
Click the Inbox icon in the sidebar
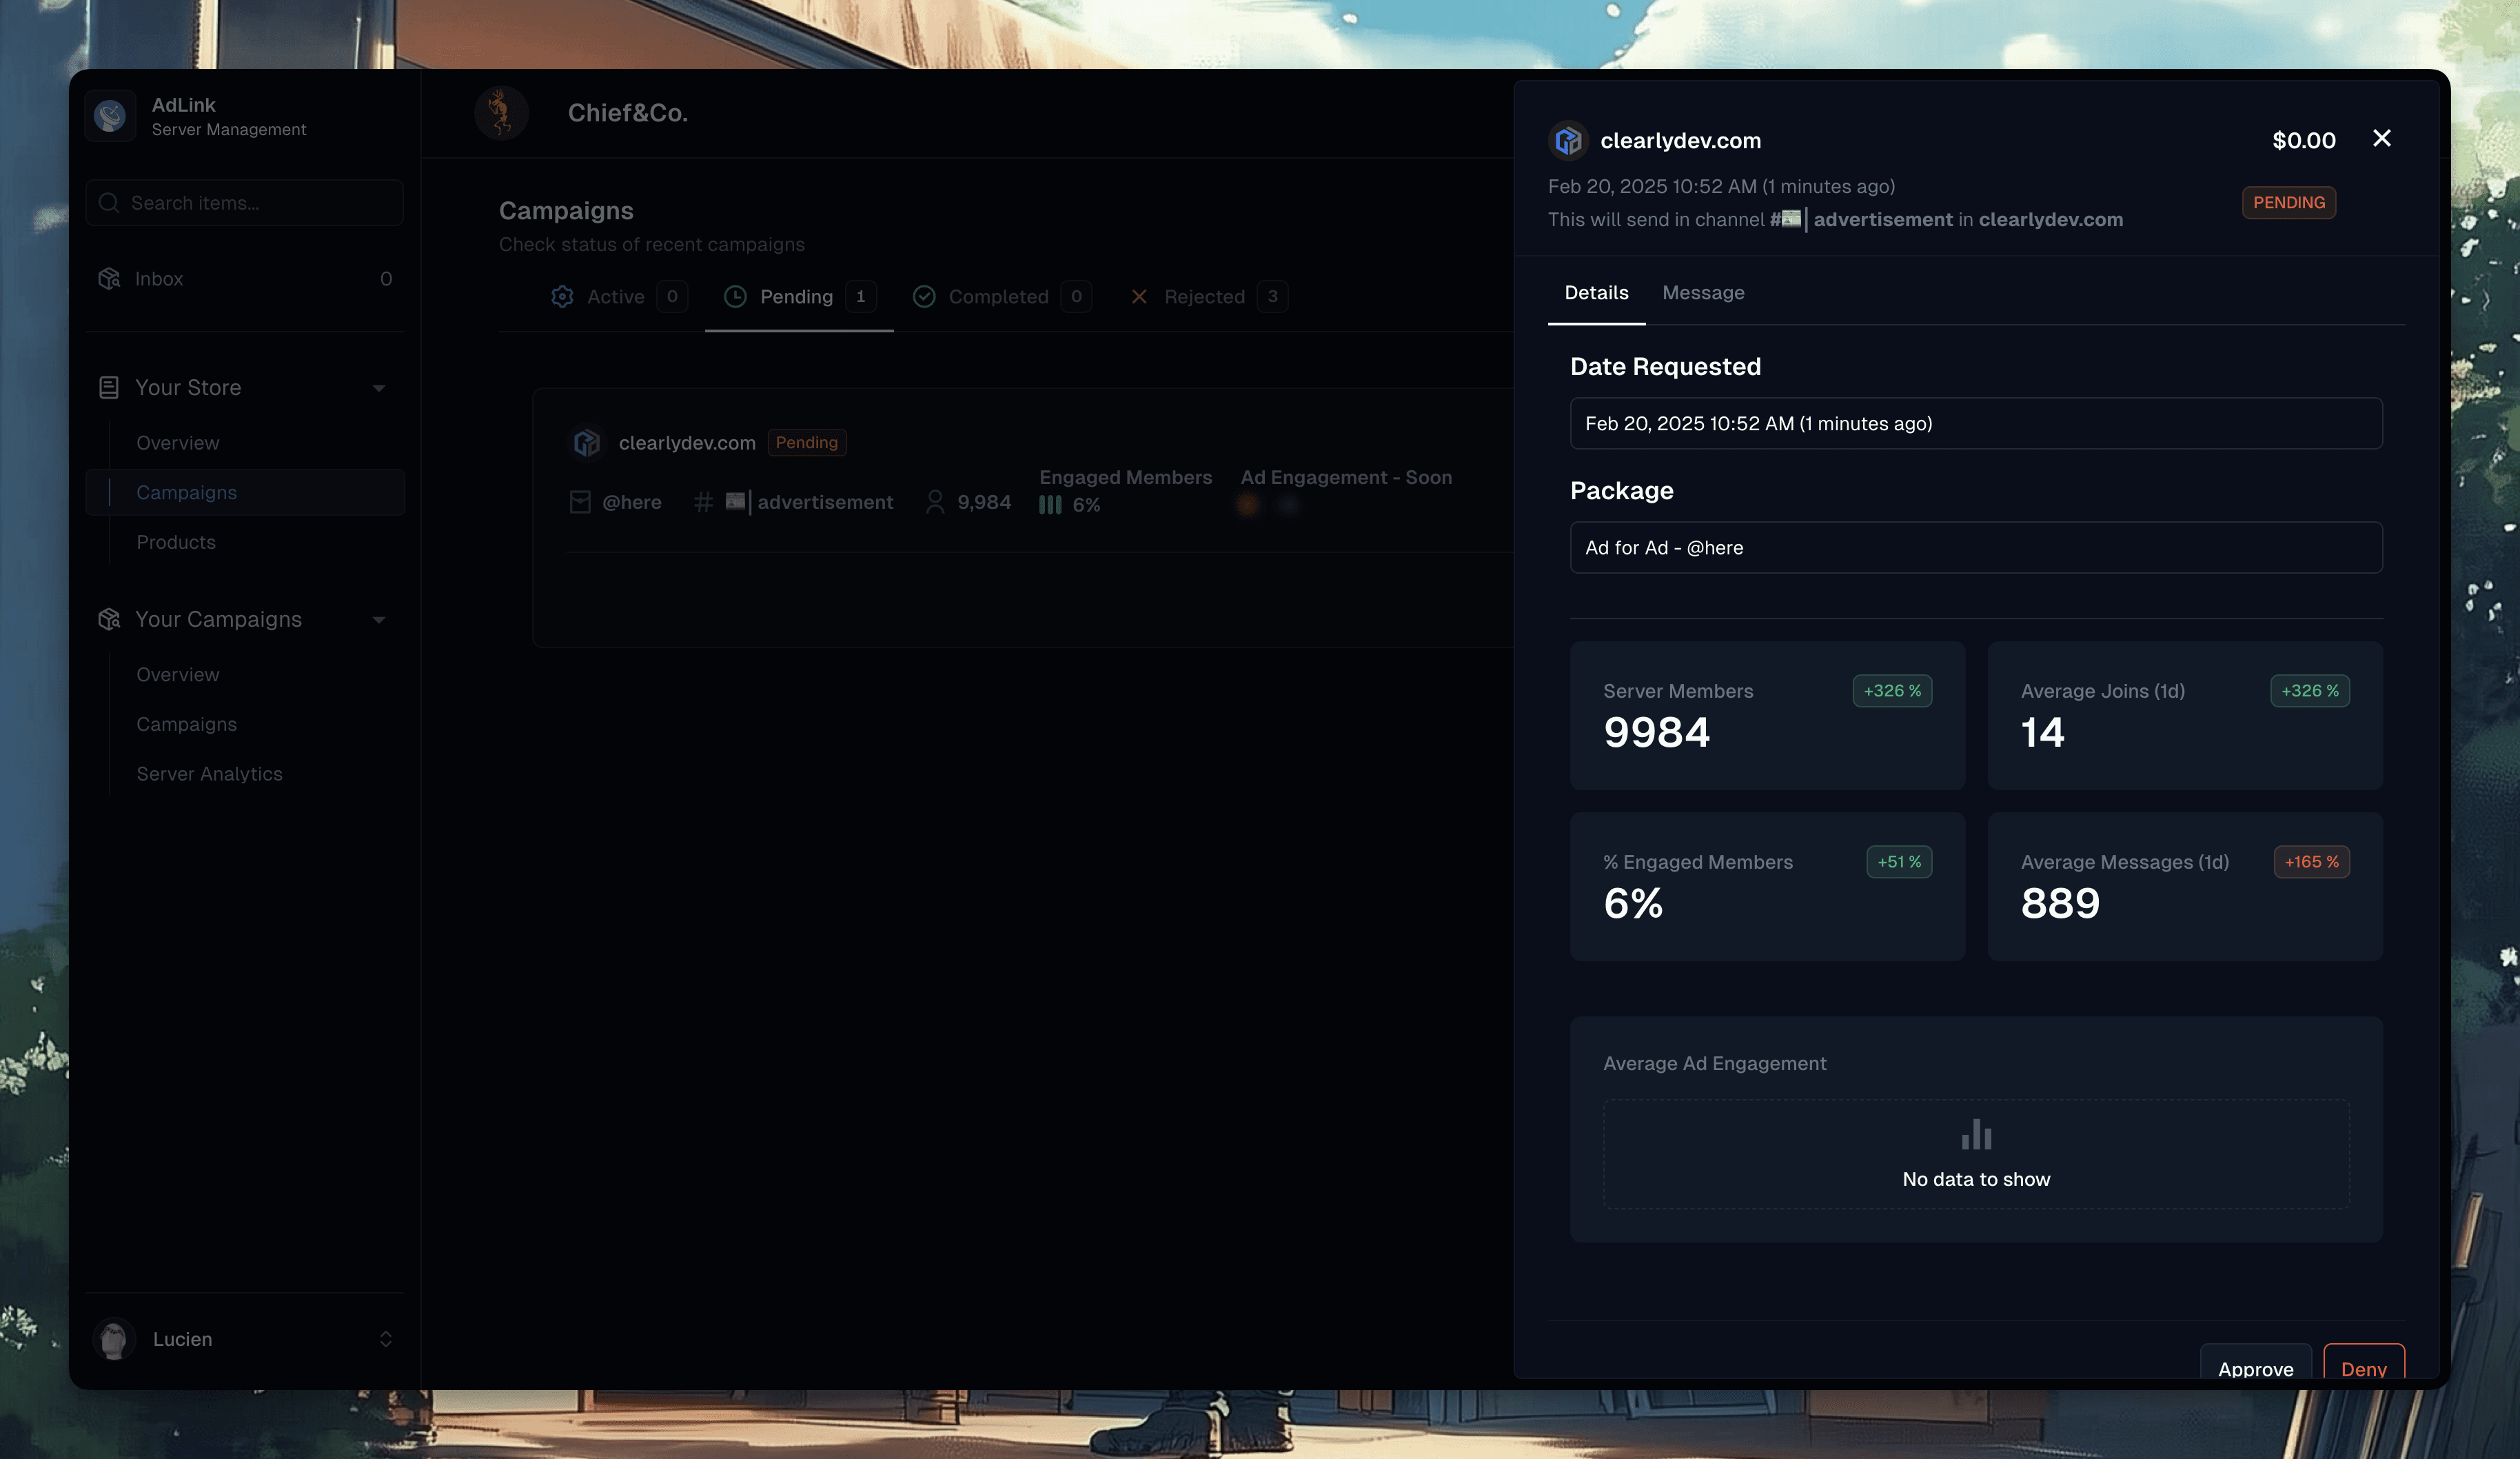coord(109,279)
